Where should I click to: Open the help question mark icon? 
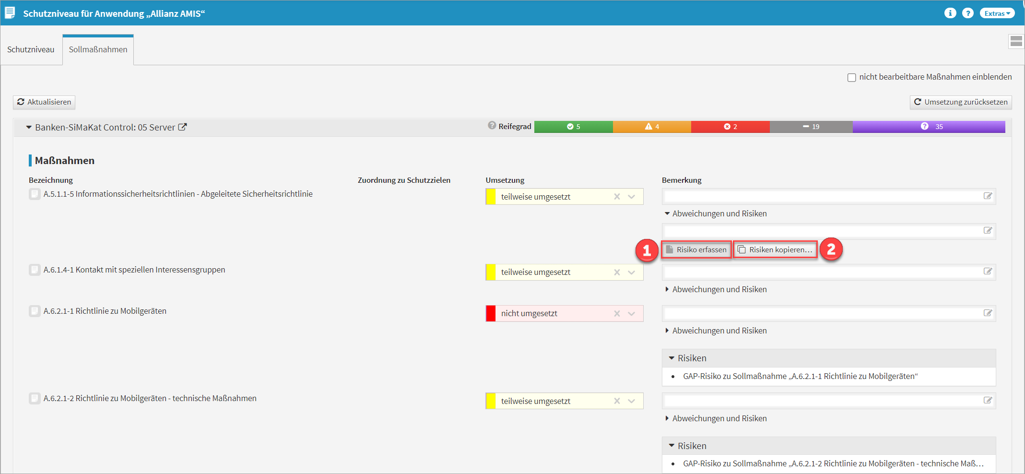point(968,13)
